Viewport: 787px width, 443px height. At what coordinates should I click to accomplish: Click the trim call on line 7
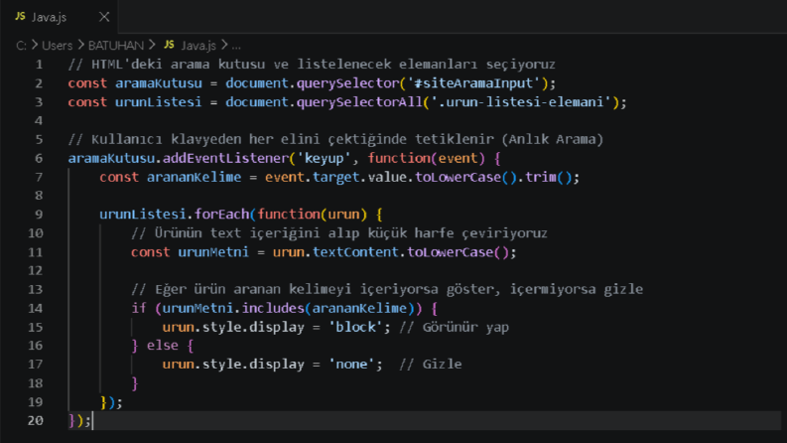[x=541, y=178]
